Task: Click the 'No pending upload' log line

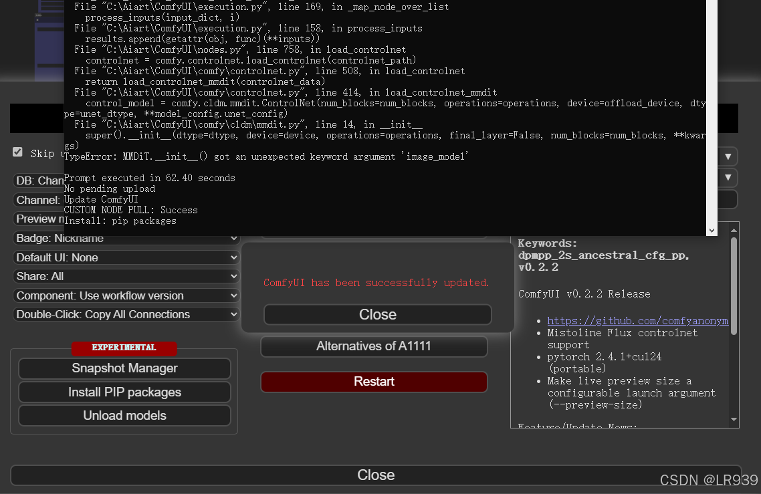Action: (110, 189)
